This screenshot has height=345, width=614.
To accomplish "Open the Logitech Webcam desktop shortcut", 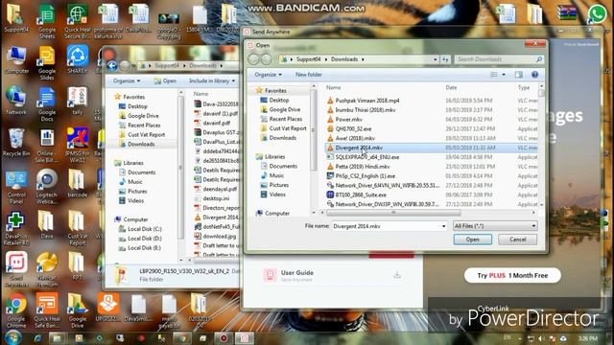I will pyautogui.click(x=47, y=186).
